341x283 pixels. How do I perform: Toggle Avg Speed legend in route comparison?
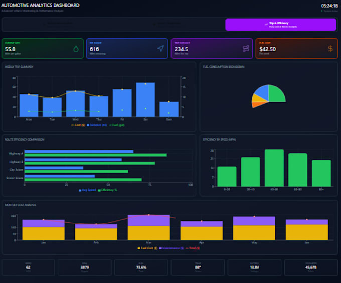pyautogui.click(x=87, y=190)
